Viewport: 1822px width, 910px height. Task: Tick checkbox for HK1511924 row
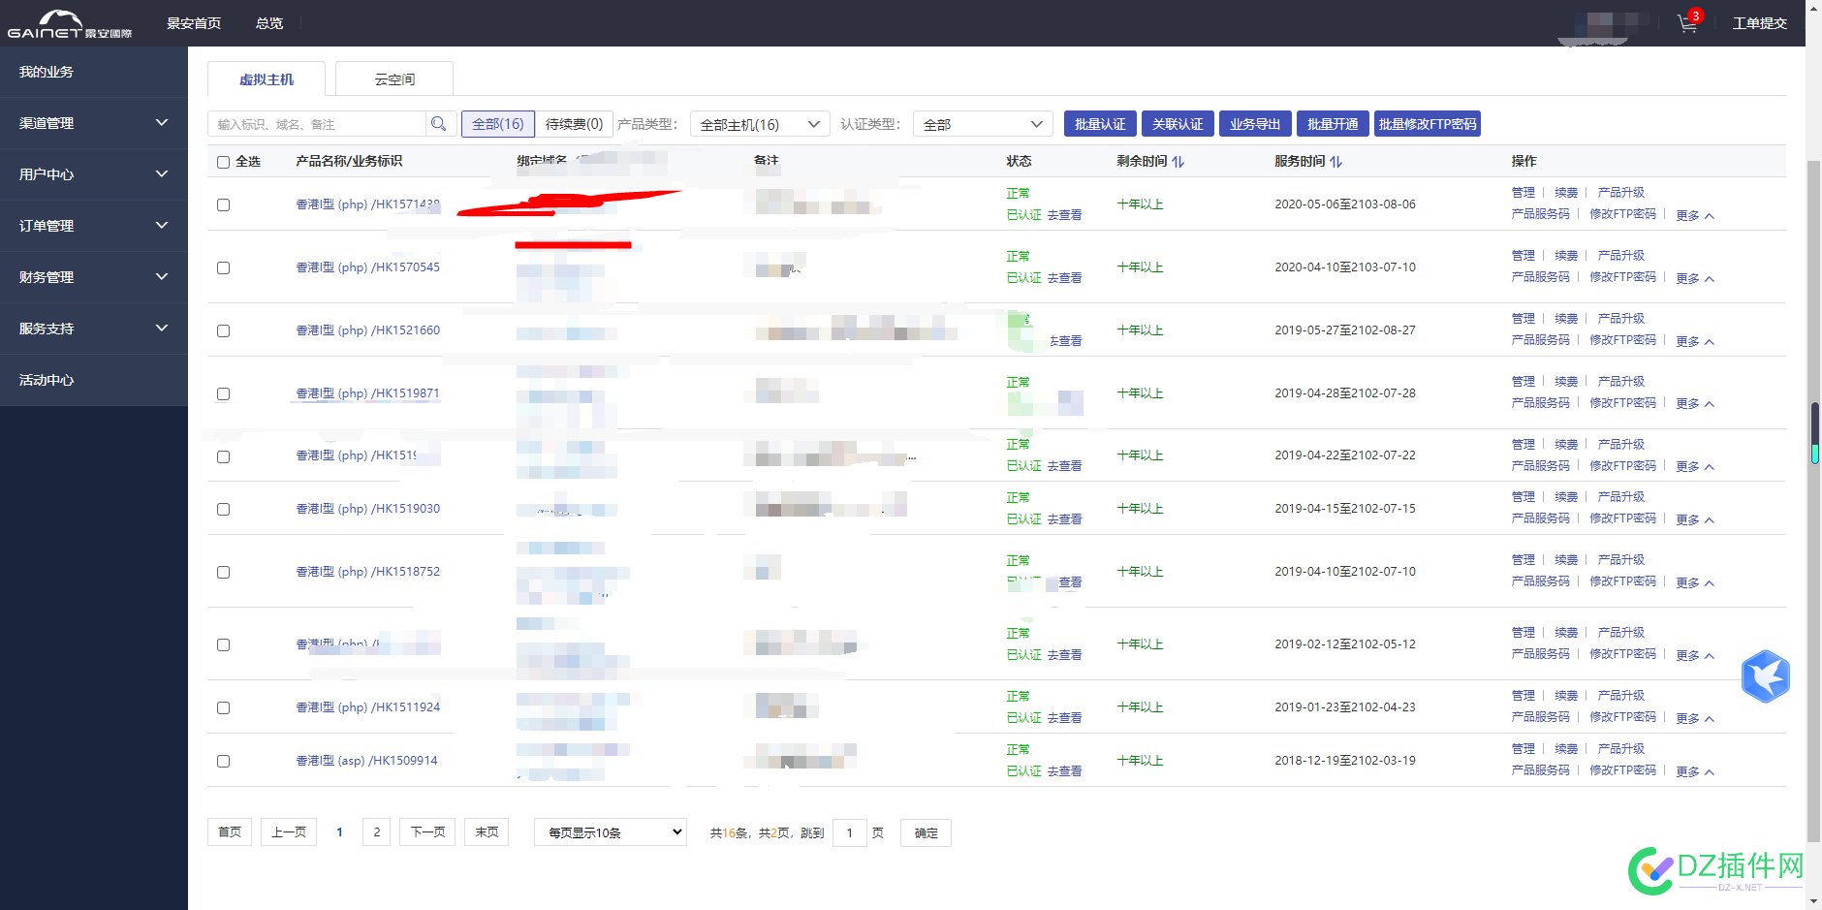(223, 707)
